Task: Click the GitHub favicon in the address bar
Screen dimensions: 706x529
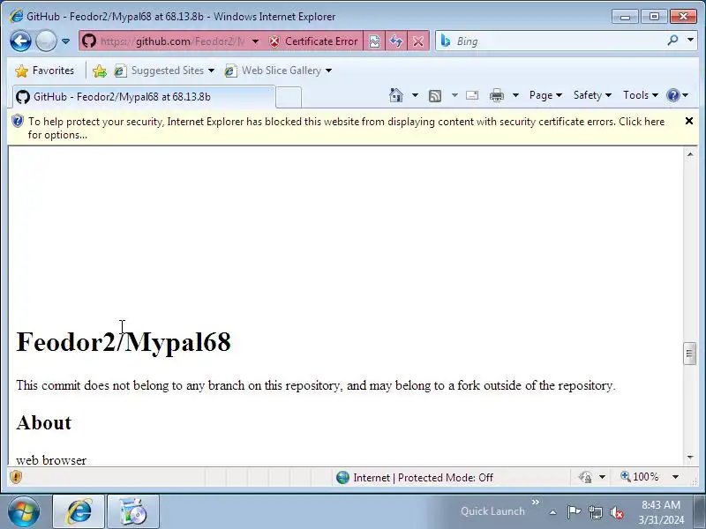Action: (x=89, y=41)
